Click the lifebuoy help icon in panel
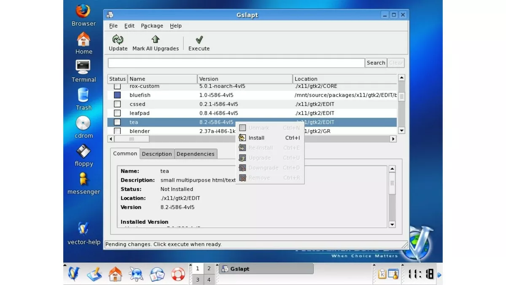This screenshot has height=285, width=506. click(178, 274)
